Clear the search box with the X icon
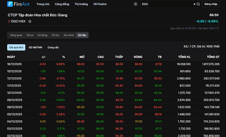226x137 pixels. [x=194, y=4]
